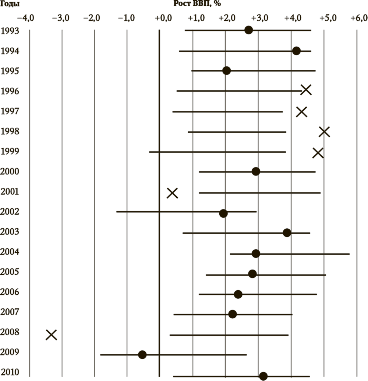This screenshot has width=368, height=381.
Task: Click the +5,0 axis tick label
Action: 328,18
